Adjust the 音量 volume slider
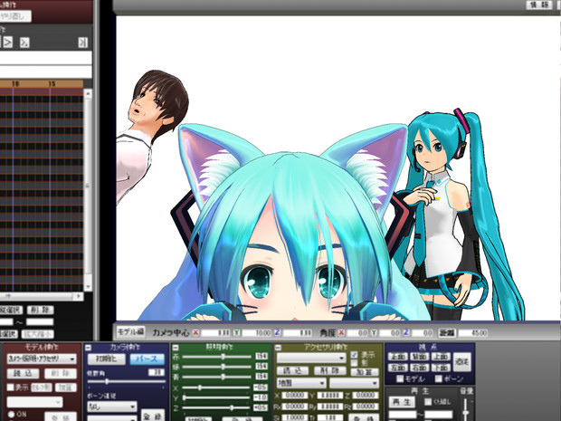Screen dimensions: 561x421 coord(465,410)
